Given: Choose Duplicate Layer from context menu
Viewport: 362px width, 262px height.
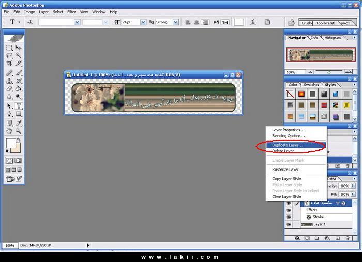Looking at the screenshot, I should [296, 145].
